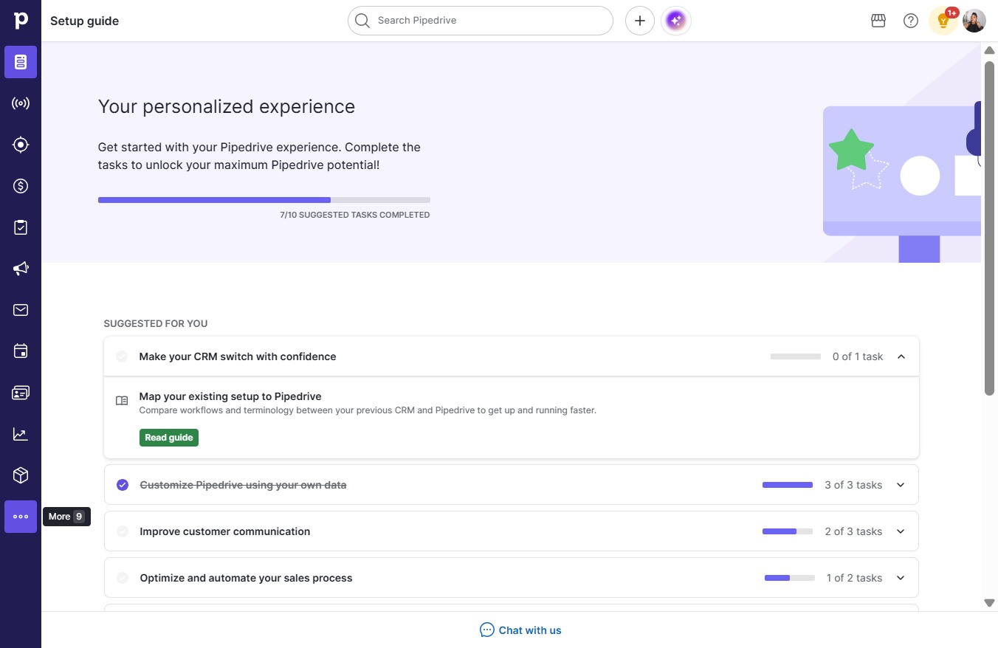Image resolution: width=998 pixels, height=648 pixels.
Task: Click the page scrollbar up arrow
Action: [990, 50]
